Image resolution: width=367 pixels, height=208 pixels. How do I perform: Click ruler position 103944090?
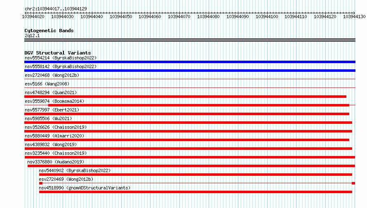238,17
